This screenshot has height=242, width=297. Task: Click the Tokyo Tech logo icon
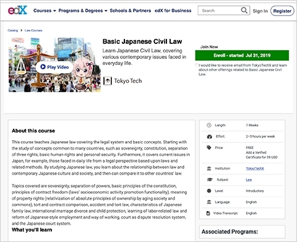click(x=108, y=81)
